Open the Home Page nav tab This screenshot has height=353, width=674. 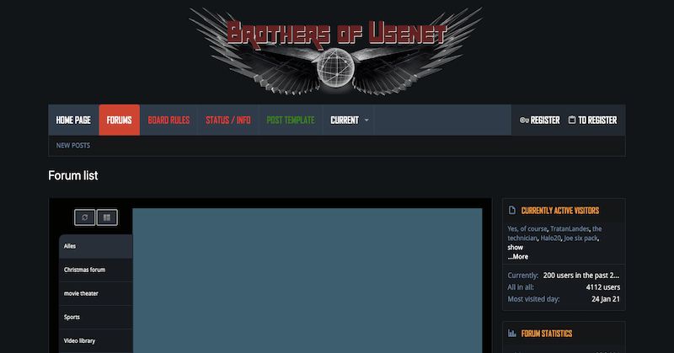point(73,120)
